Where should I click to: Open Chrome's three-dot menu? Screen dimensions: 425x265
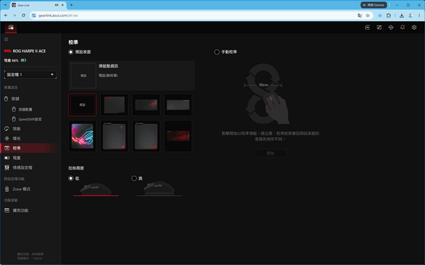coord(419,15)
